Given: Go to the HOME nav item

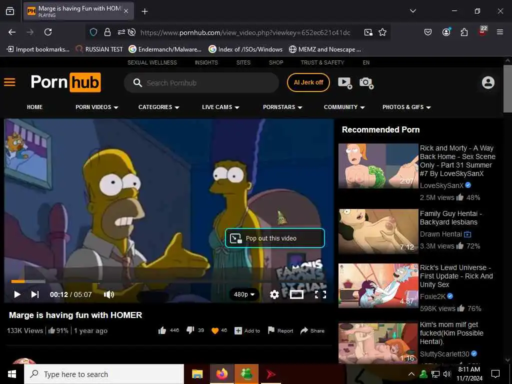Looking at the screenshot, I should 34,107.
